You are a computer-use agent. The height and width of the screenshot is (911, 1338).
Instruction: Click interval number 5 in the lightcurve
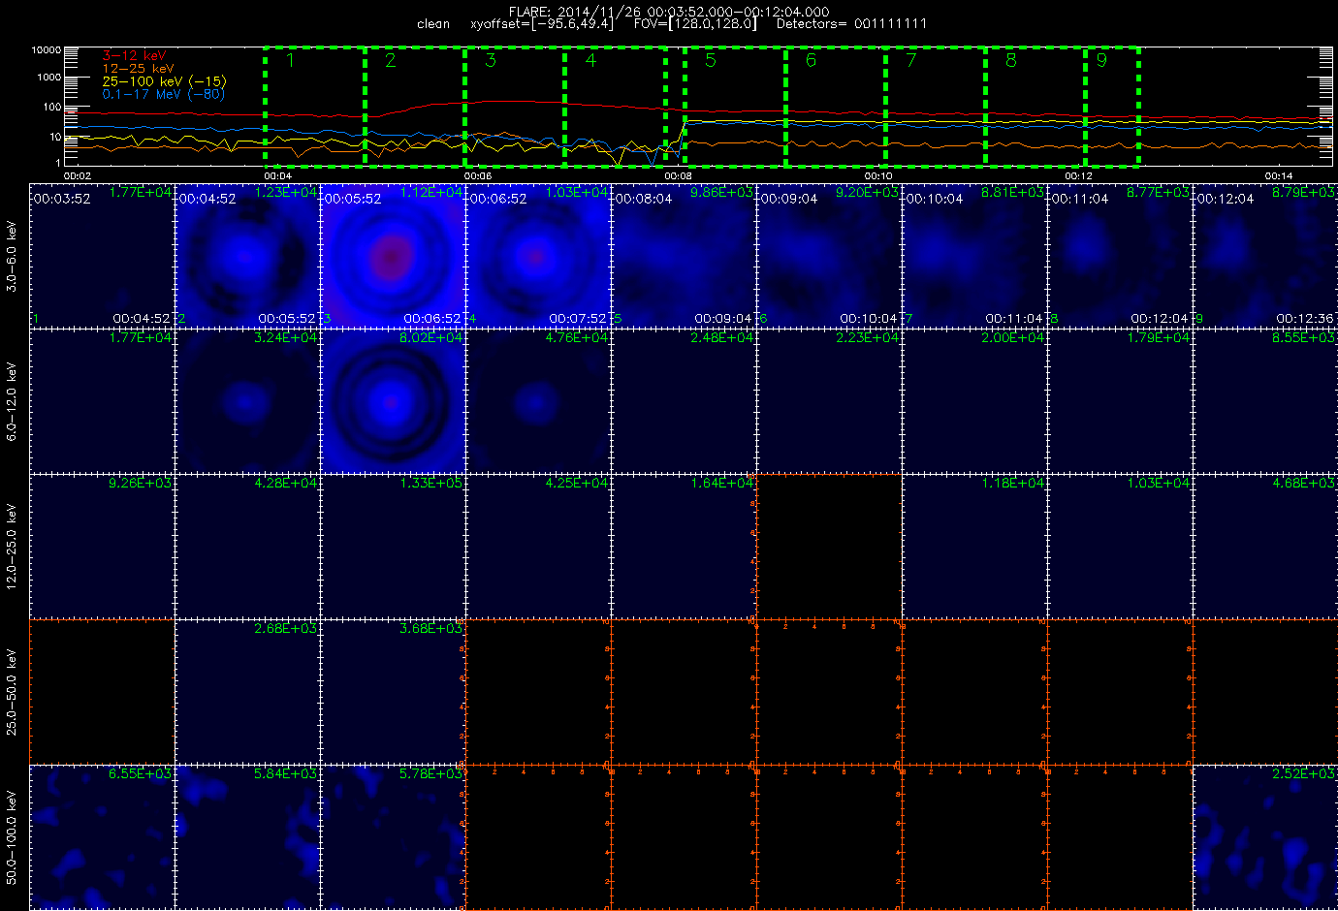tap(711, 60)
